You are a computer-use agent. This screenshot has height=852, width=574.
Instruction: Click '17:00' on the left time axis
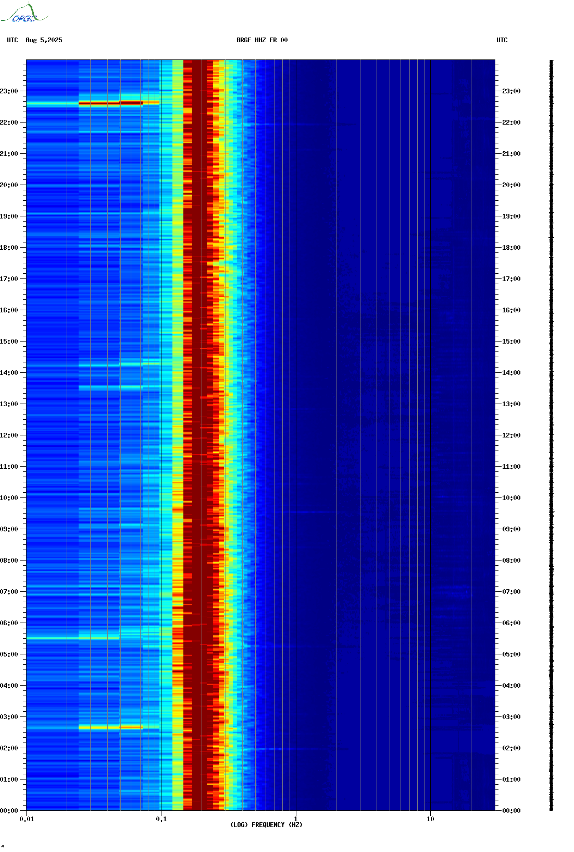(x=9, y=279)
